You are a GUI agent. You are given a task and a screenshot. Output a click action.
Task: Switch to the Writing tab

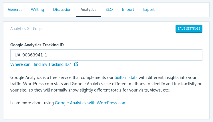37,9
